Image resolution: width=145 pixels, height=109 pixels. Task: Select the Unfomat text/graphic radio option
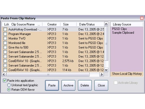coord(9,85)
